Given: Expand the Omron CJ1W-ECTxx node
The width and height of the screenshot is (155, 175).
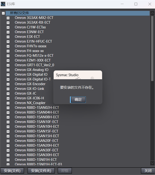Looking at the screenshot, I should (x=8, y=27).
